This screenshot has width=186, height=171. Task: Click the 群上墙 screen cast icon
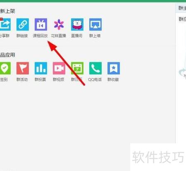click(x=95, y=24)
